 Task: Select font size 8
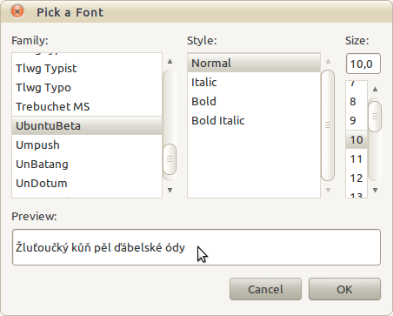pos(356,101)
